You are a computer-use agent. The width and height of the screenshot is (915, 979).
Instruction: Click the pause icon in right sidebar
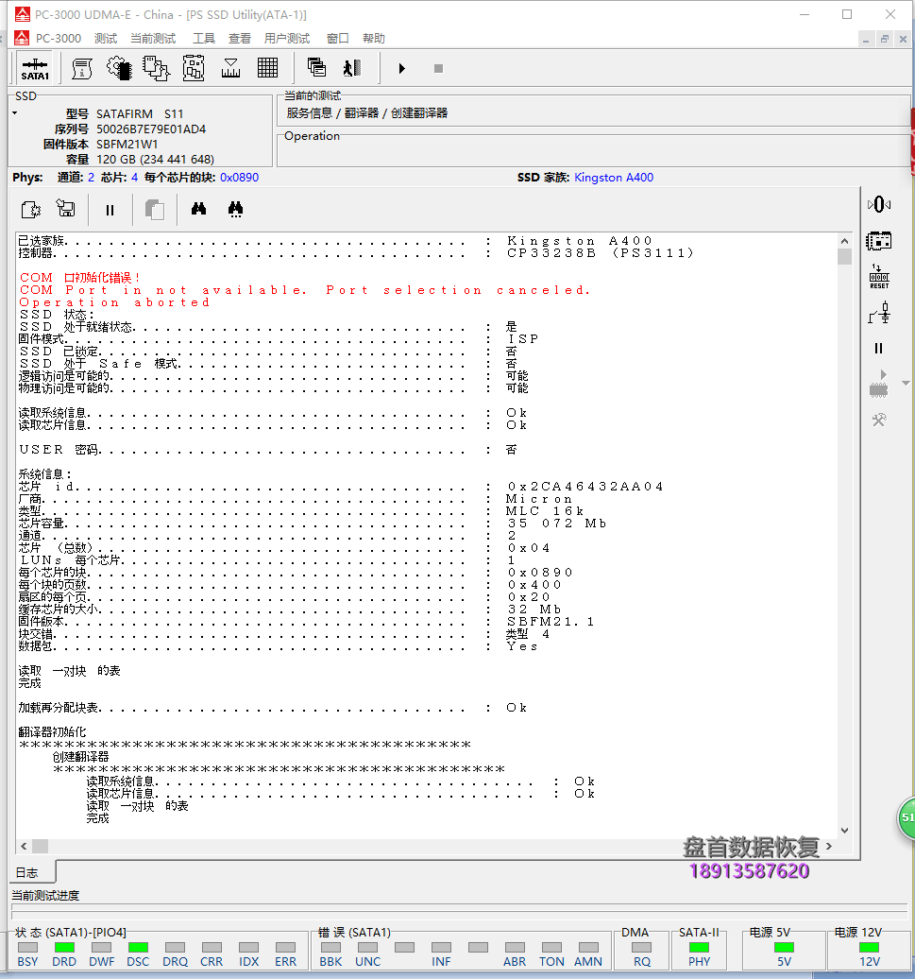tap(879, 349)
